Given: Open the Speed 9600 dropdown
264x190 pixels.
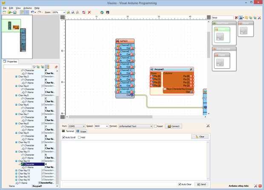Looking at the screenshot, I should (107, 126).
